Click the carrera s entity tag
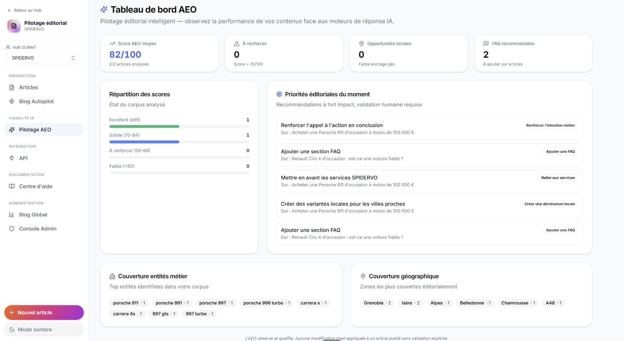 point(314,303)
